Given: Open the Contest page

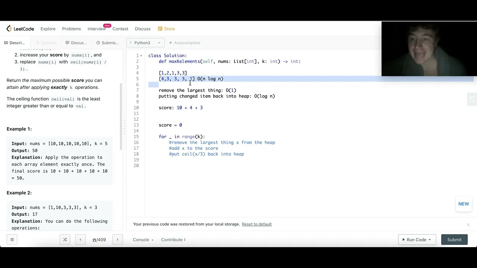Looking at the screenshot, I should (120, 29).
